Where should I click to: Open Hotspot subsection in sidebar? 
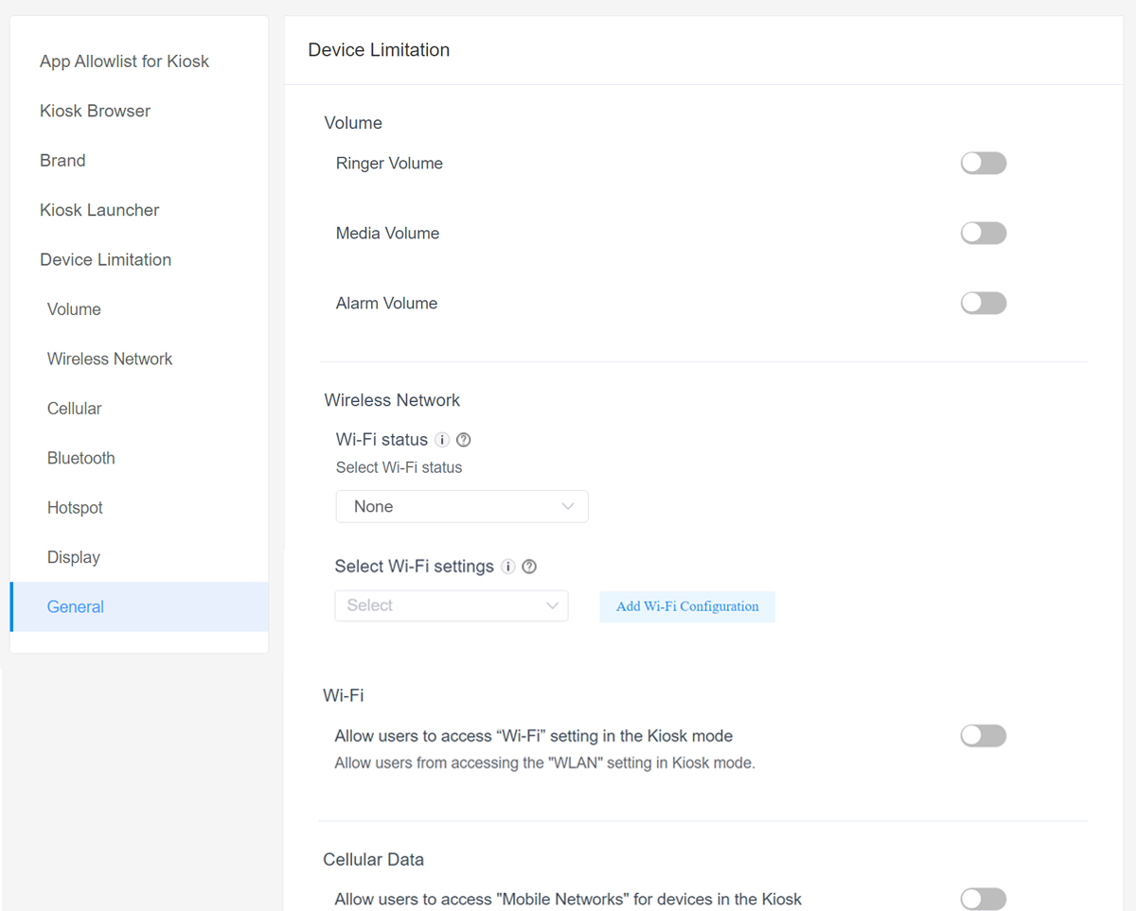pos(75,508)
